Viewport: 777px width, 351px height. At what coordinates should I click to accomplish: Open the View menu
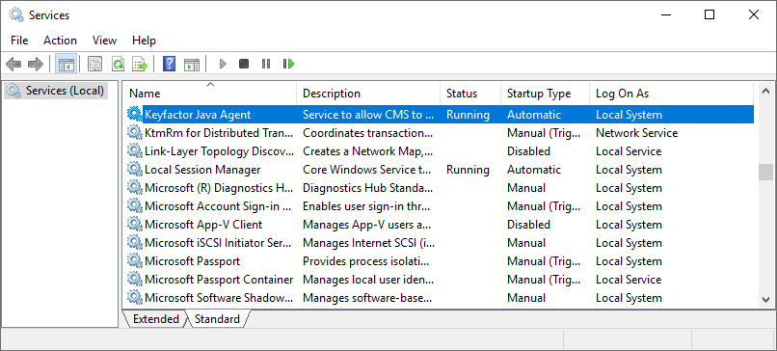(104, 40)
